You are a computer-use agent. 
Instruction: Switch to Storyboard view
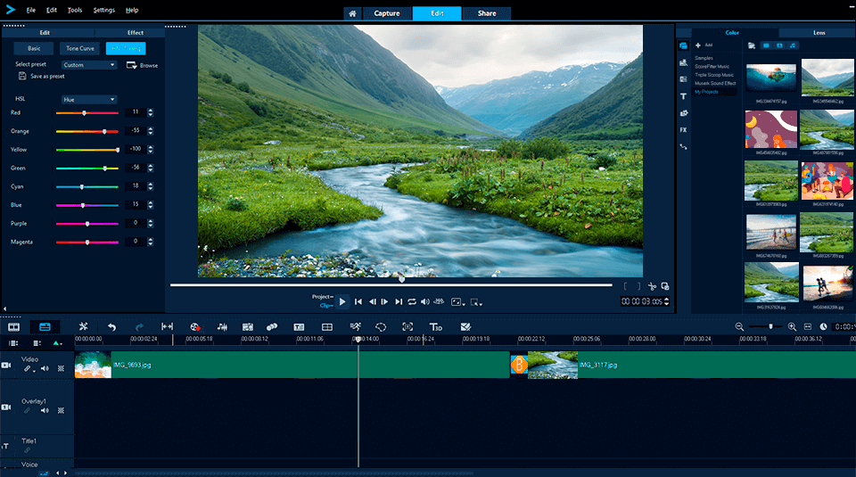pyautogui.click(x=13, y=327)
